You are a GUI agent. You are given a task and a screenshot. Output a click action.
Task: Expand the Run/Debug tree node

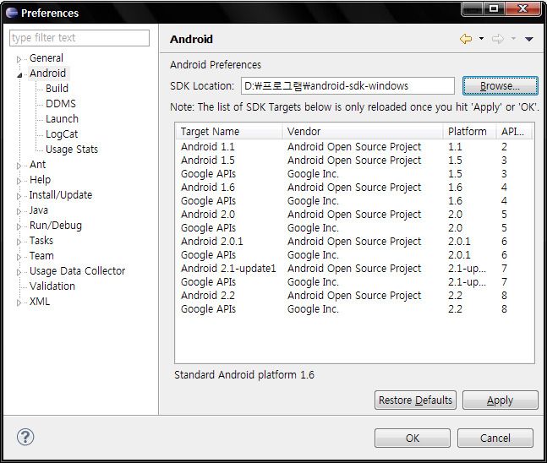[19, 227]
